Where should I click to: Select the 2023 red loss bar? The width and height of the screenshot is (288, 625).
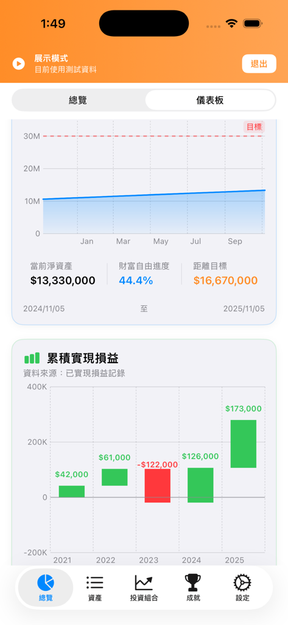(158, 485)
